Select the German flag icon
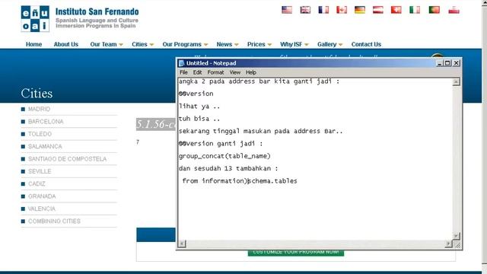487x274 pixels. click(360, 10)
